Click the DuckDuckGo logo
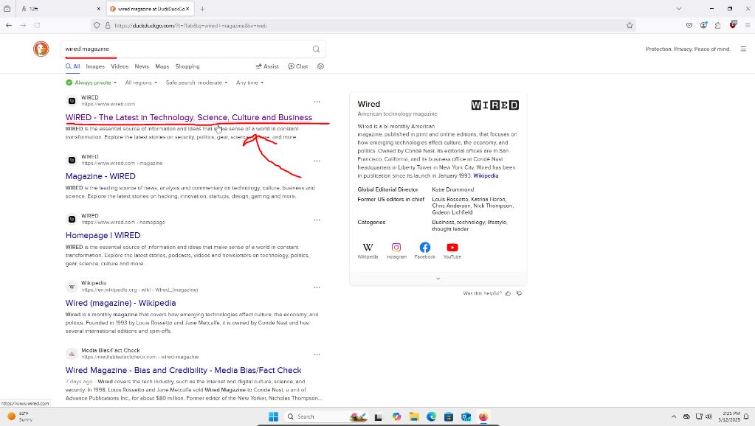 coord(41,49)
